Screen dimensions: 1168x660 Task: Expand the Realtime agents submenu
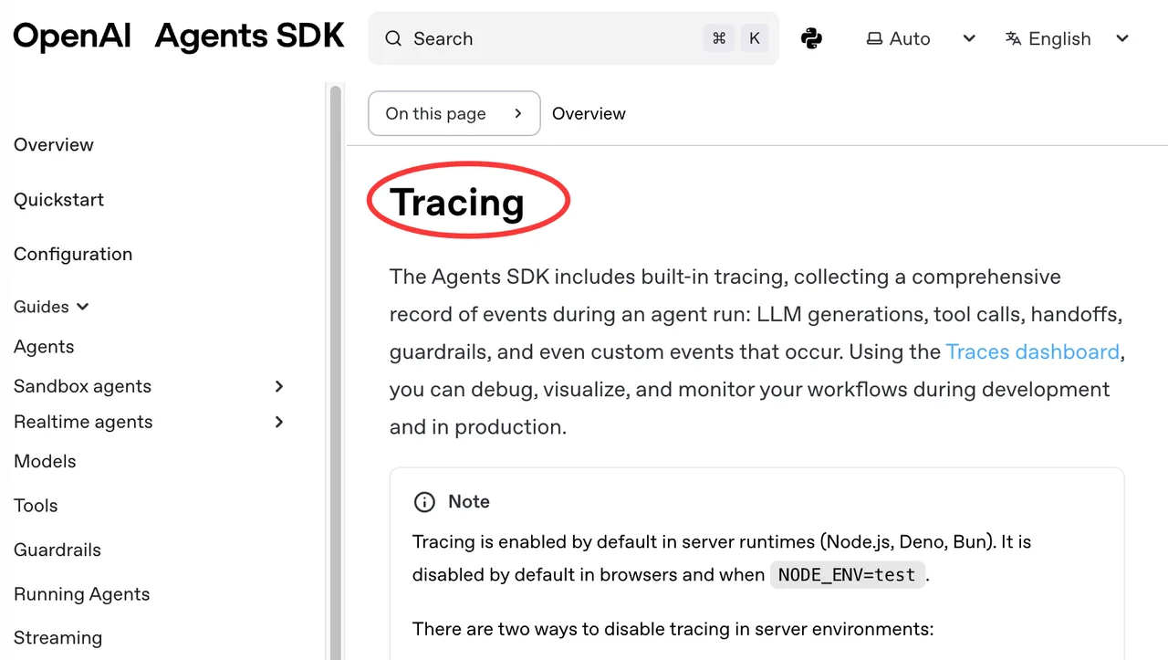(x=279, y=422)
